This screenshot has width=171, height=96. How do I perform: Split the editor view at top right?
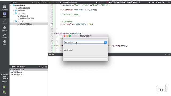click(169, 2)
